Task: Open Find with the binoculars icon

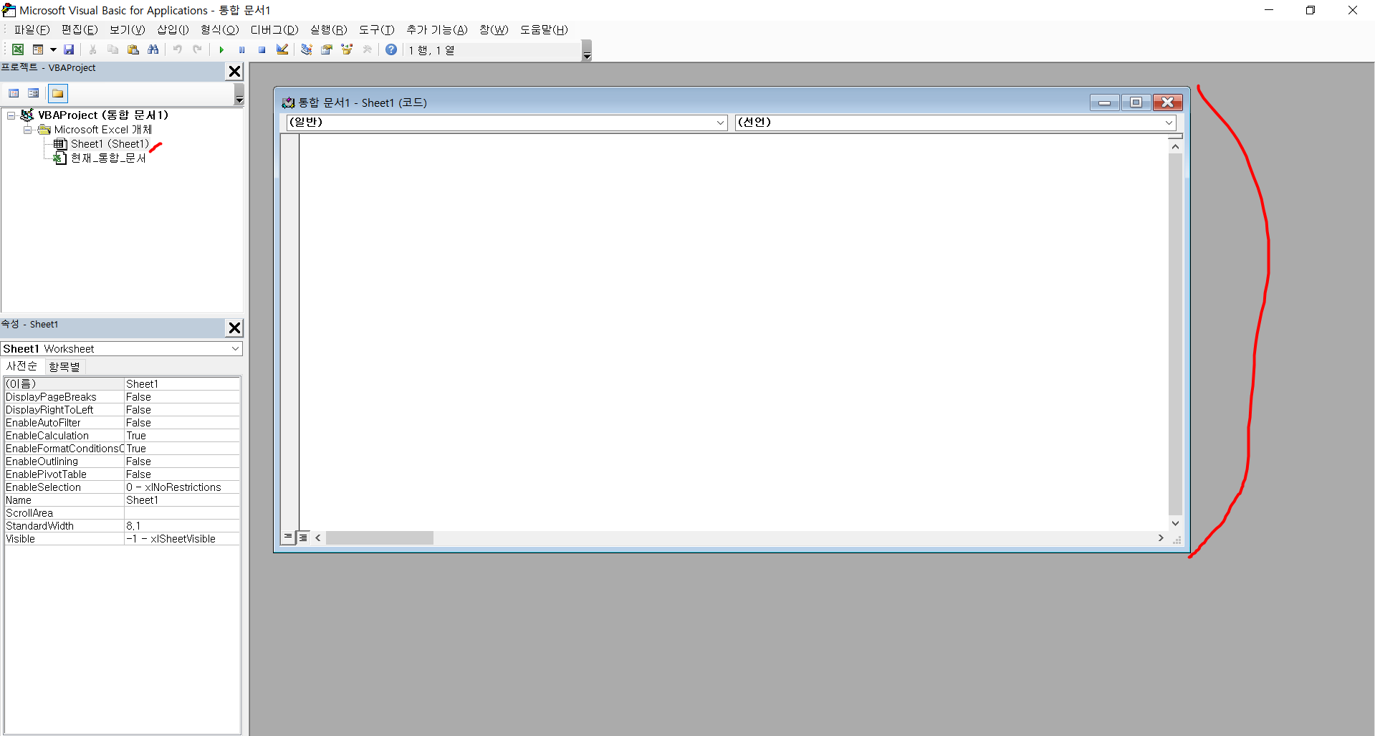Action: point(153,49)
